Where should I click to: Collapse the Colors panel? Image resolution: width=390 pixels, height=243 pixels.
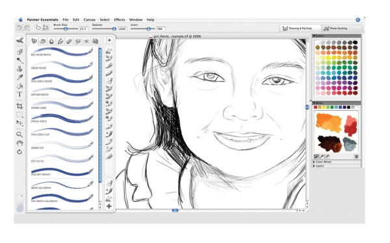coord(314,36)
